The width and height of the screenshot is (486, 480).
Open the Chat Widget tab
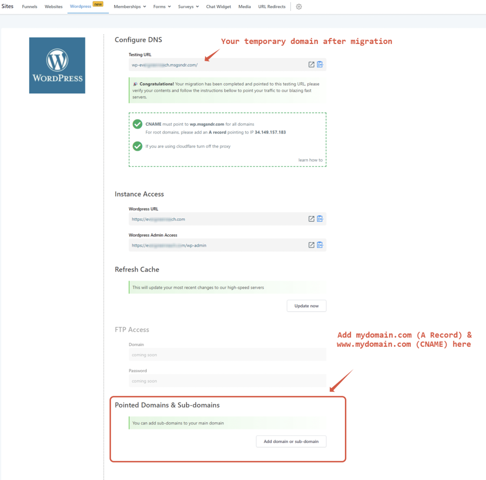click(219, 7)
